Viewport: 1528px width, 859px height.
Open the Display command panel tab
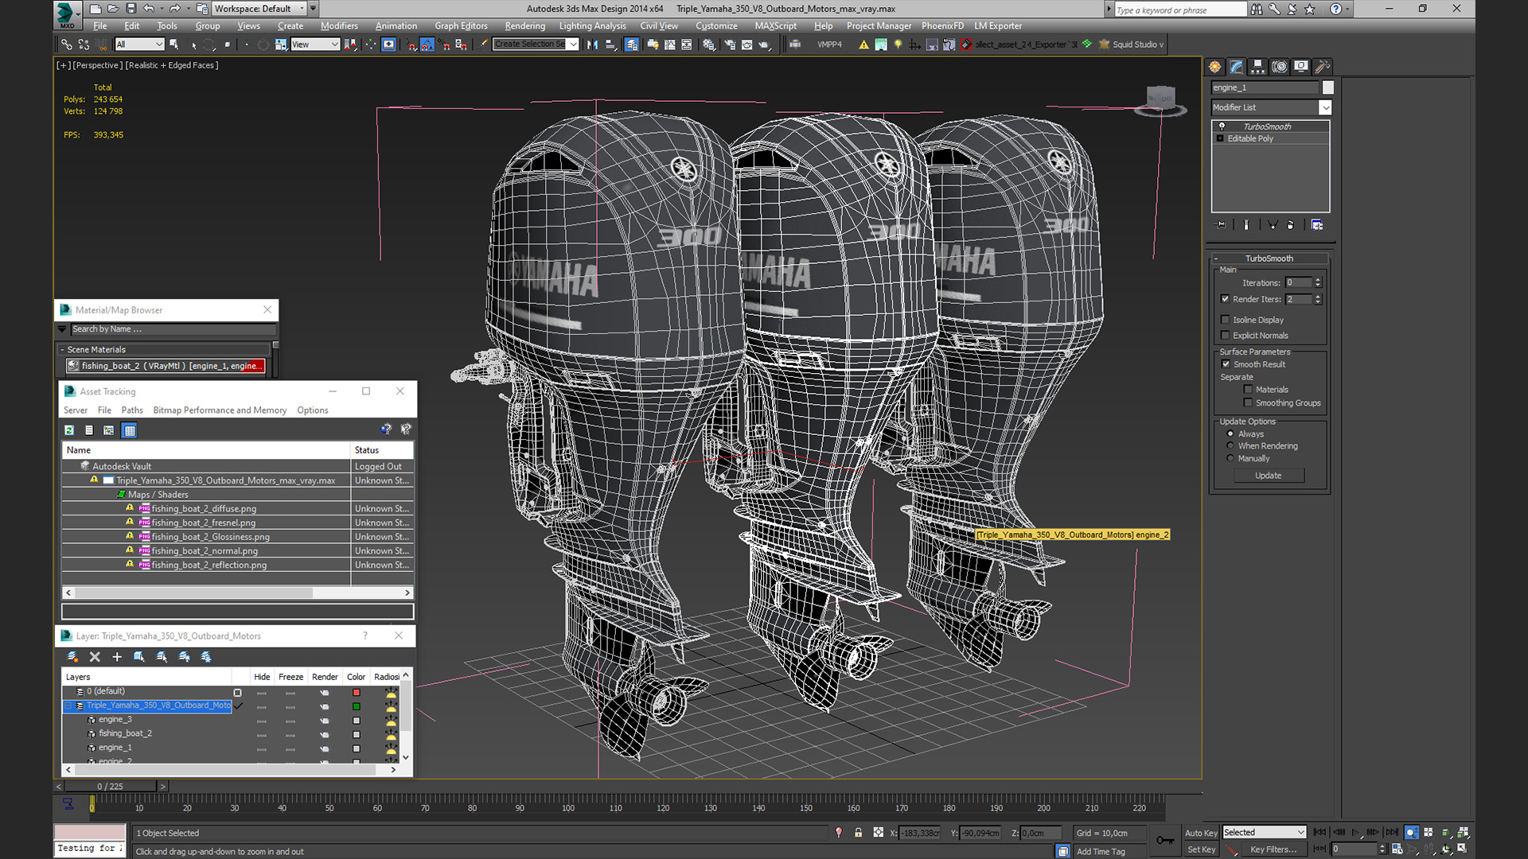point(1300,67)
